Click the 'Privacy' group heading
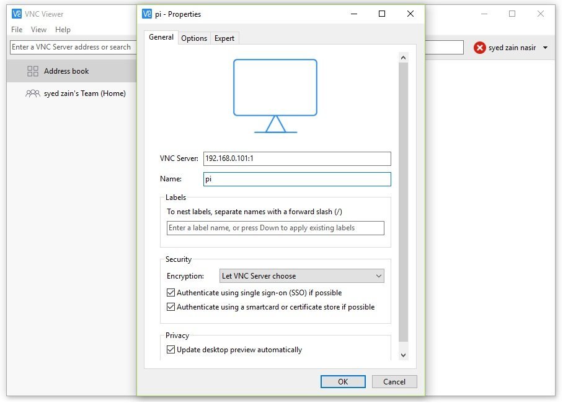The height and width of the screenshot is (403, 563). click(177, 336)
